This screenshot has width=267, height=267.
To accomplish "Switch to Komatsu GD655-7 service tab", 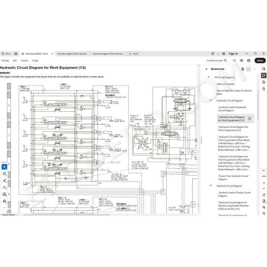I will [x=37, y=54].
